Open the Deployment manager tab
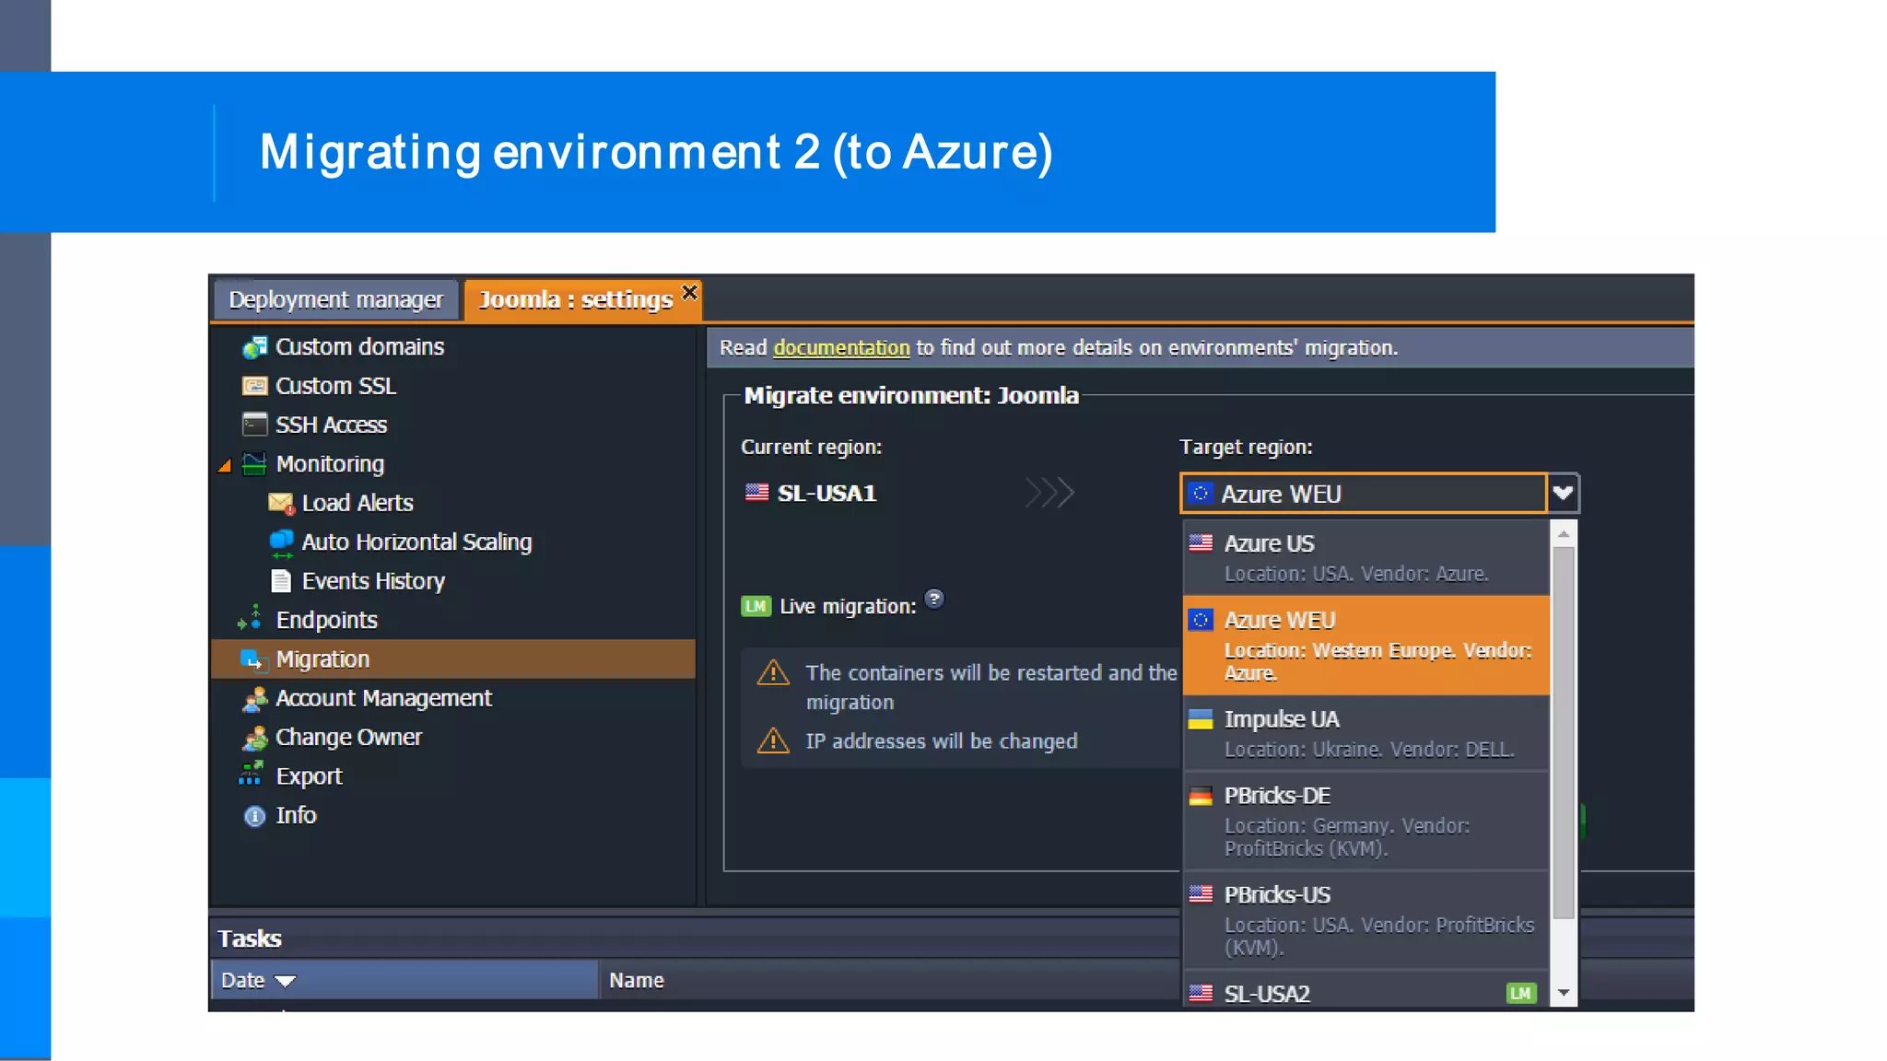1887x1061 pixels. tap(335, 300)
